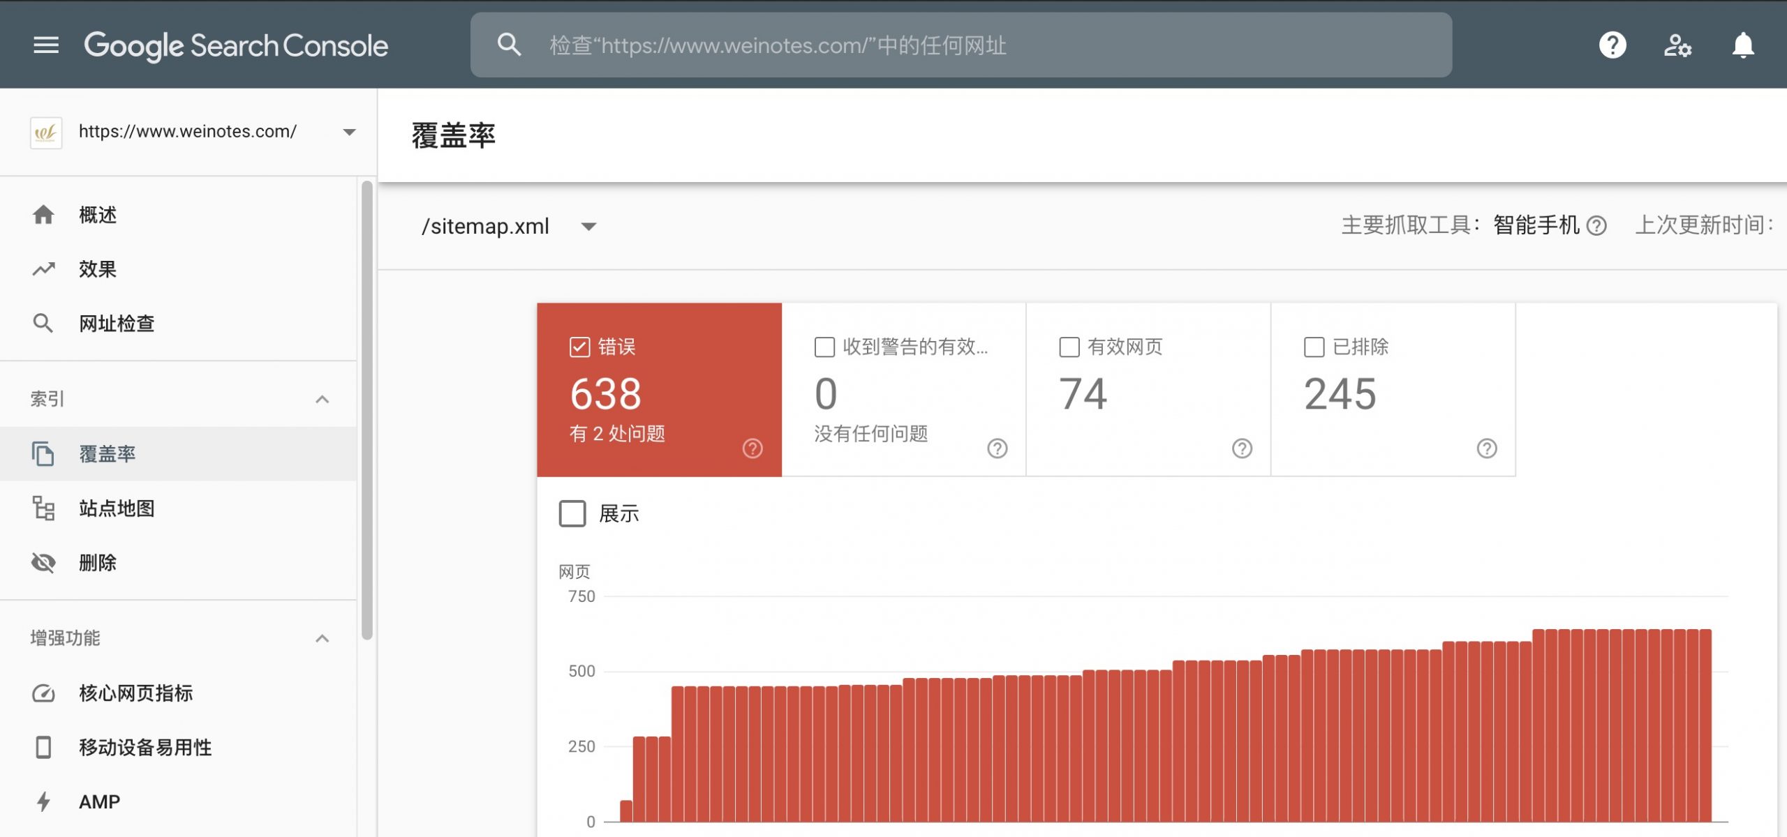
Task: Click the 500 axis label
Action: (x=581, y=672)
